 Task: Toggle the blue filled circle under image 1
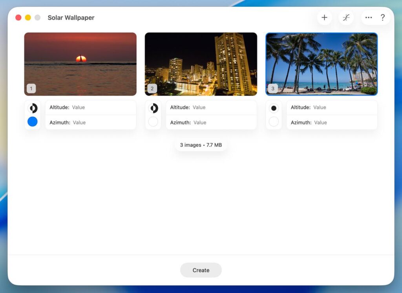[x=33, y=122]
